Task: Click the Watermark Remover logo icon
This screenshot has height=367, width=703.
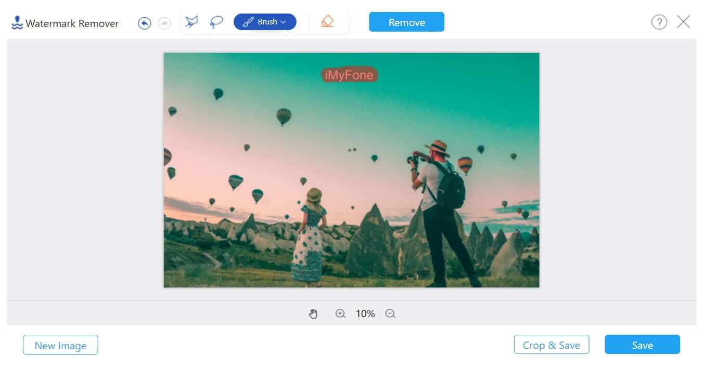Action: 17,23
